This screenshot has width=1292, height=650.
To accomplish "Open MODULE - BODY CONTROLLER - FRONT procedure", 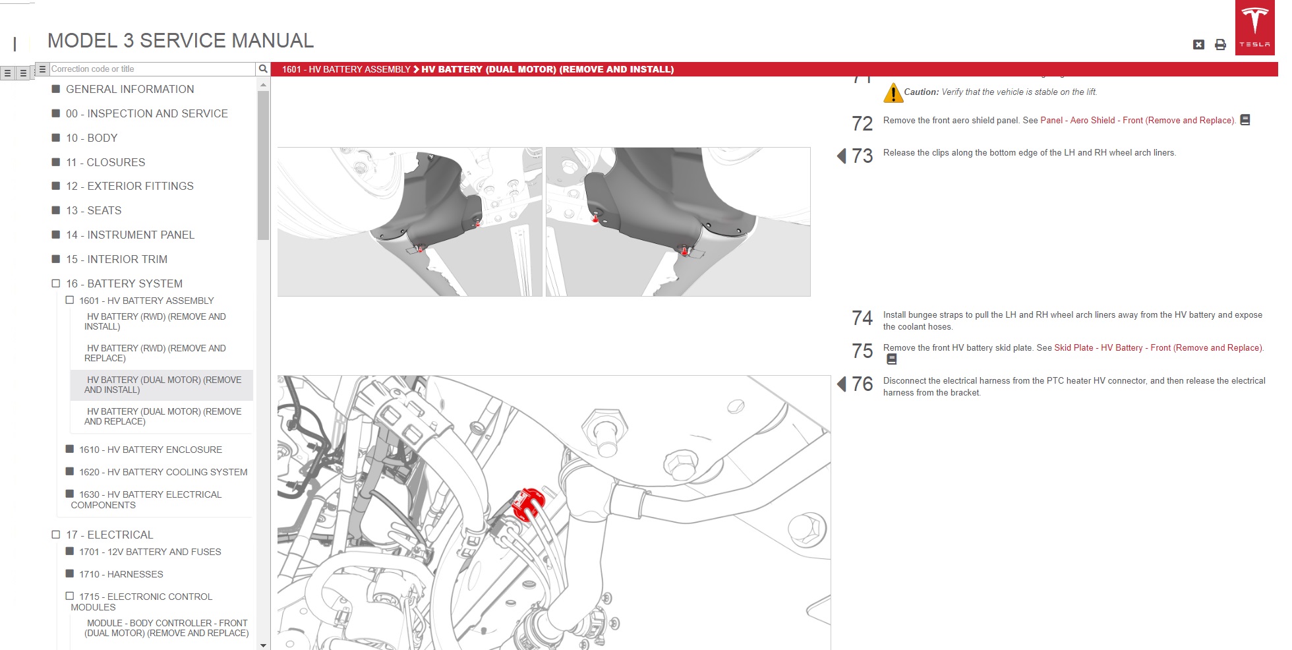I will 167,628.
